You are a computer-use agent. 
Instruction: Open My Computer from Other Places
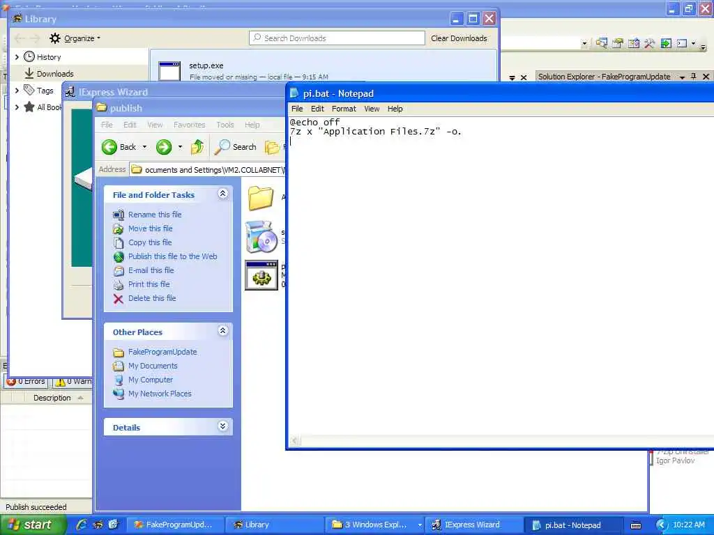pos(151,380)
